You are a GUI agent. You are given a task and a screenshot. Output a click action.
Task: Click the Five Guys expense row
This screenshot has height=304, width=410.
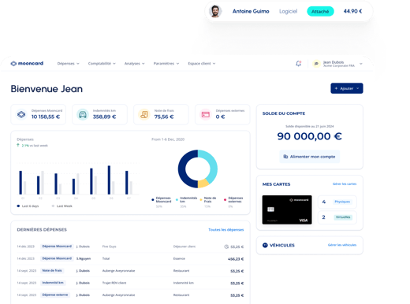(130, 247)
